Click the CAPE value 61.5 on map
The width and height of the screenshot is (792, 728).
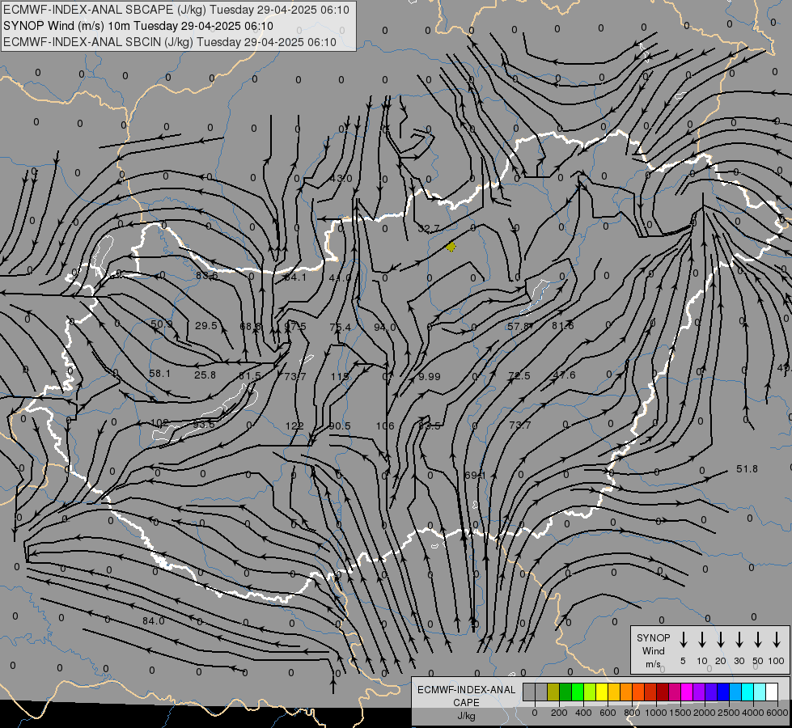(250, 376)
